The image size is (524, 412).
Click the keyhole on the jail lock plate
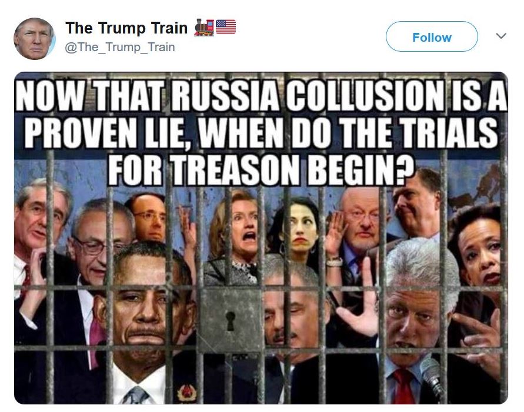(231, 320)
